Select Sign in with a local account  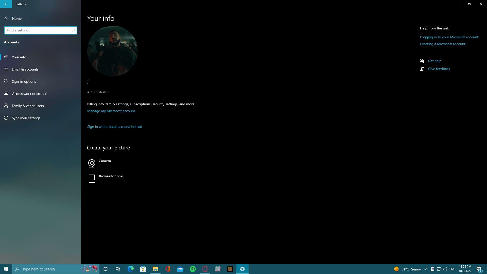pos(114,126)
